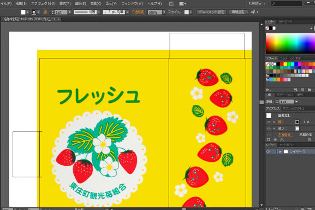Open the オブジェクト(O) menu
This screenshot has width=315, height=210.
43,3
